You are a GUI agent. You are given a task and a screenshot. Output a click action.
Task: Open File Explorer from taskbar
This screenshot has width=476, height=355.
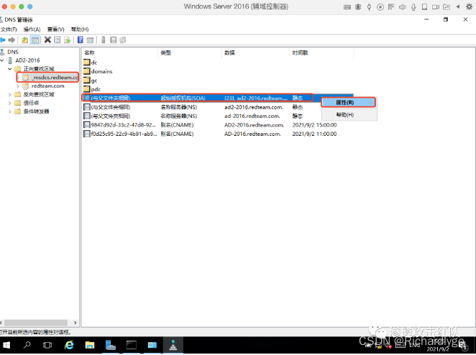click(x=90, y=345)
